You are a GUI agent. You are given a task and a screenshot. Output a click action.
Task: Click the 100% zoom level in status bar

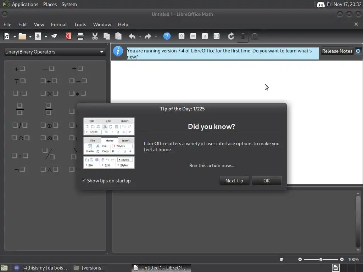(x=354, y=260)
